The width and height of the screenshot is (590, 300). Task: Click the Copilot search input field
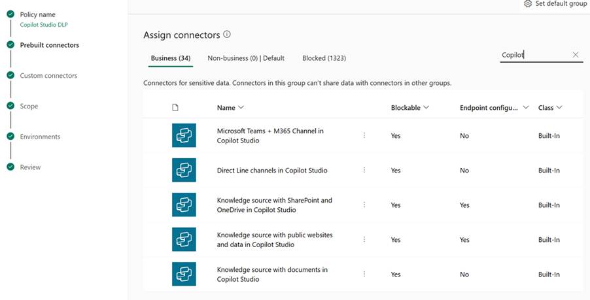(533, 55)
